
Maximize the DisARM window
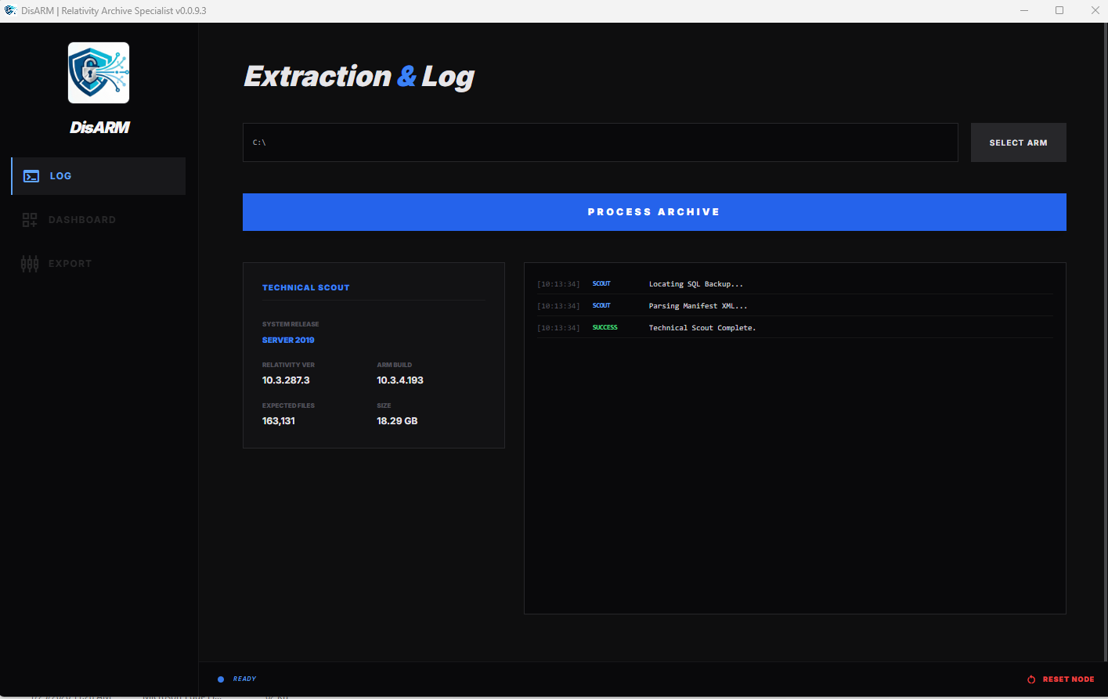(x=1059, y=11)
